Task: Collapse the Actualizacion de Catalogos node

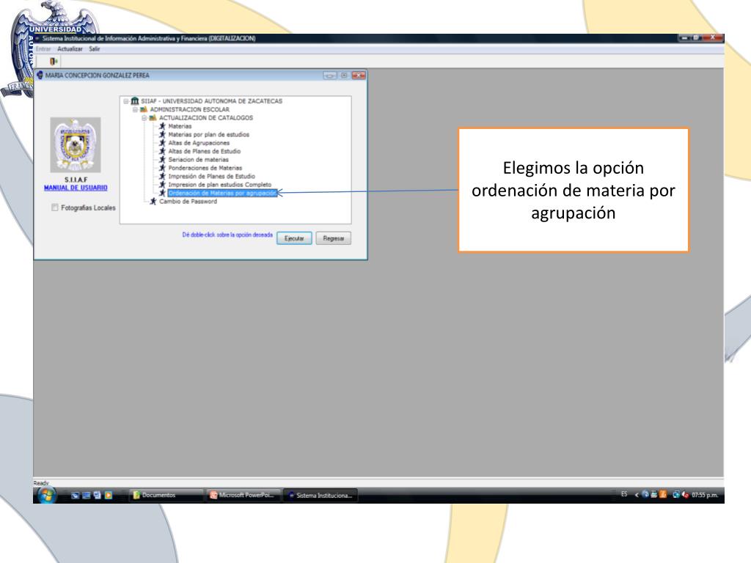Action: coord(144,117)
